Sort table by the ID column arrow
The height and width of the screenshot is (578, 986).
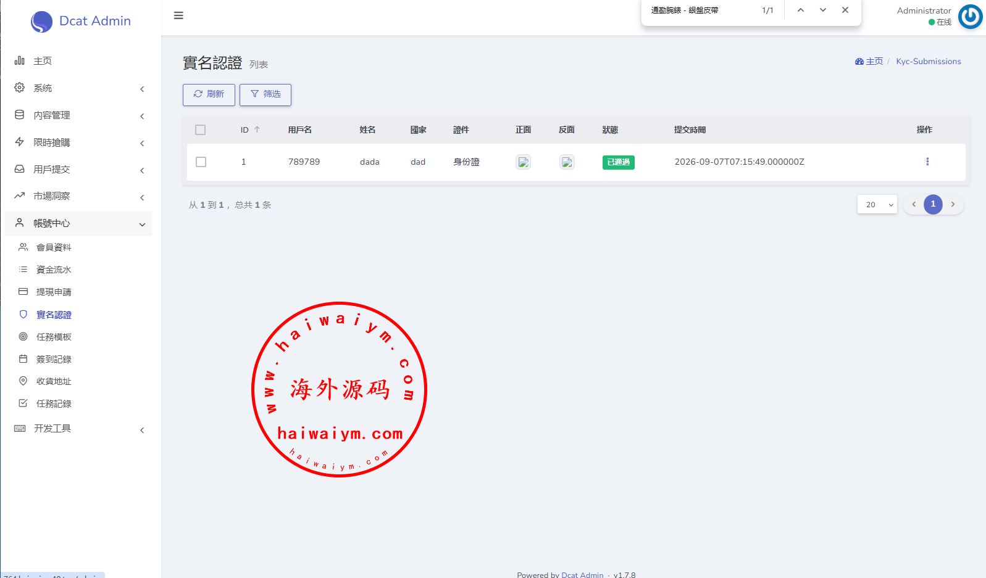257,130
